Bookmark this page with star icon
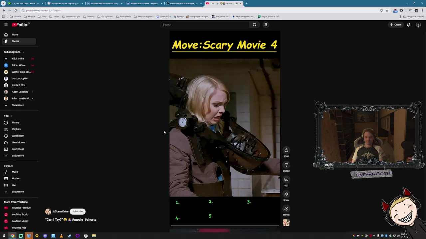 (x=387, y=10)
